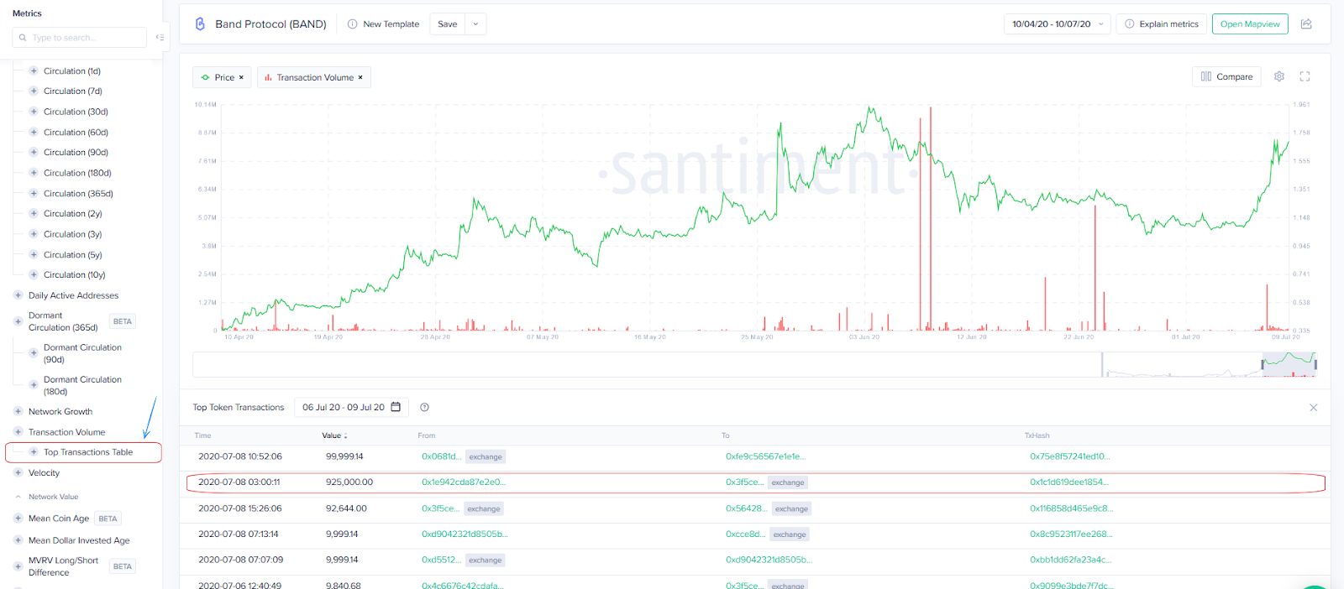Open sender 0xd9042321d8505b... in 07:13:14 row
This screenshot has height=589, width=1344.
point(465,534)
